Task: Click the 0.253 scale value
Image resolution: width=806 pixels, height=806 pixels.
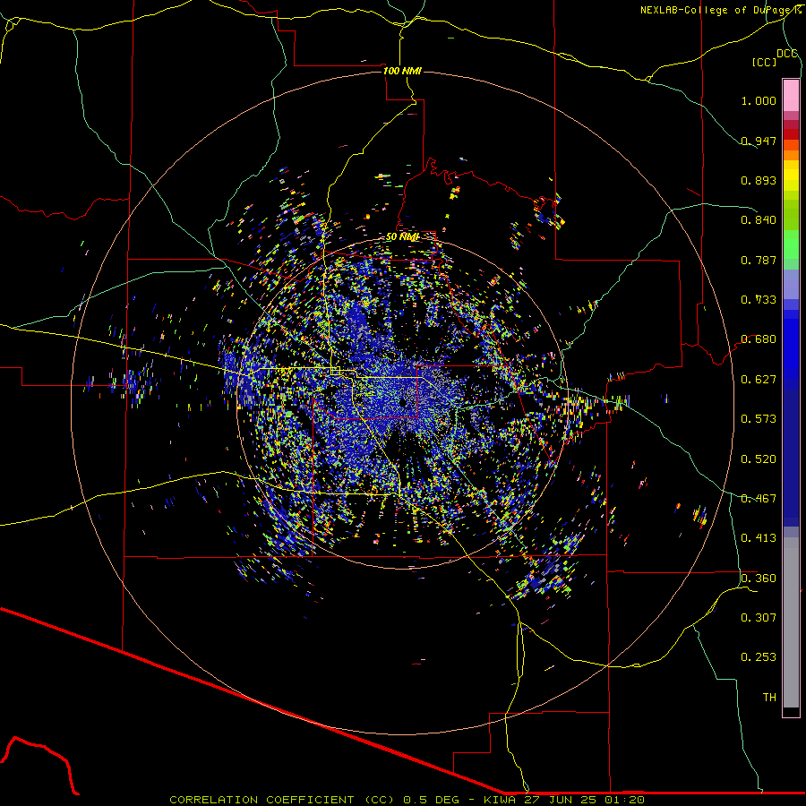Action: pyautogui.click(x=759, y=657)
